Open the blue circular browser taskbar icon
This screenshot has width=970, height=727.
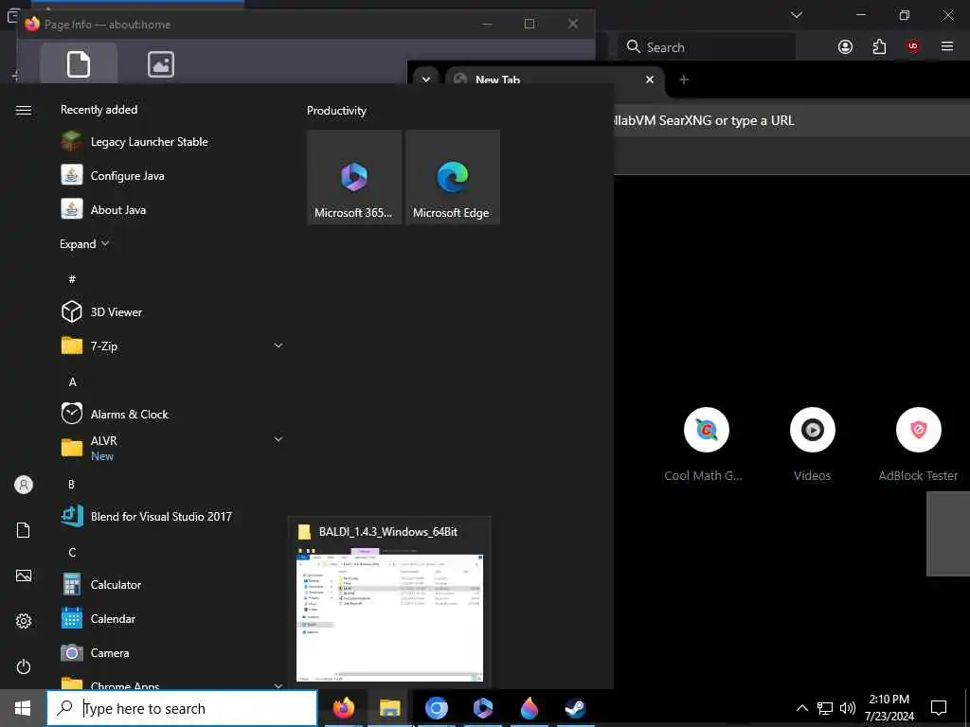click(436, 708)
